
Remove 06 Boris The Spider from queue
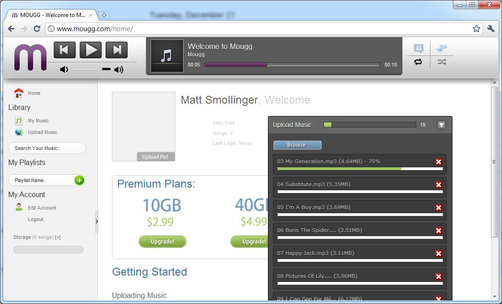pos(439,231)
